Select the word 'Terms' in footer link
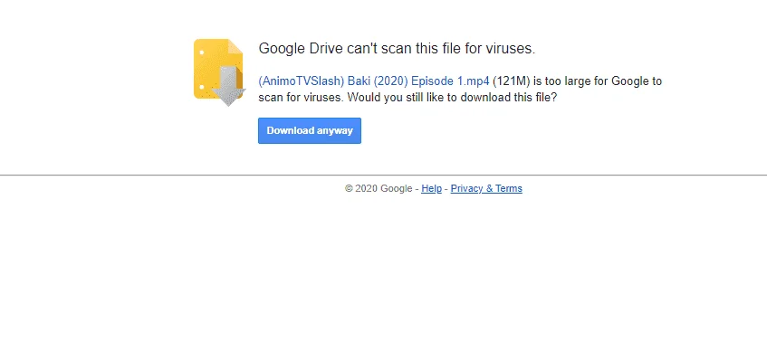This screenshot has width=767, height=342. pos(509,188)
